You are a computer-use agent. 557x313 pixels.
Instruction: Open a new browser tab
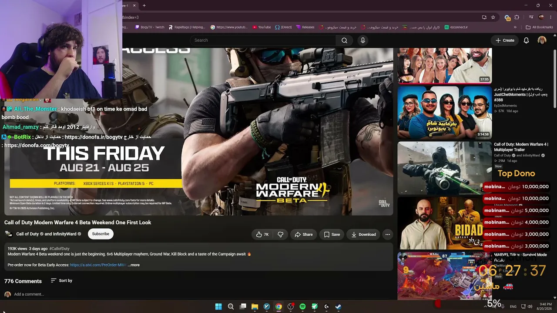[x=144, y=6]
